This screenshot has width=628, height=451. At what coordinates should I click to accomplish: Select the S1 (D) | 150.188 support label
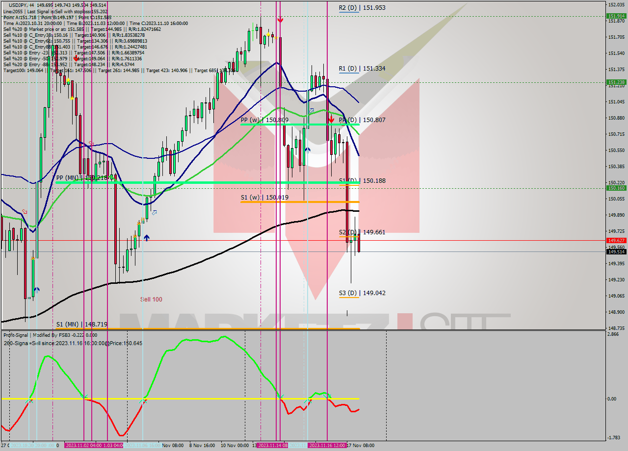362,180
